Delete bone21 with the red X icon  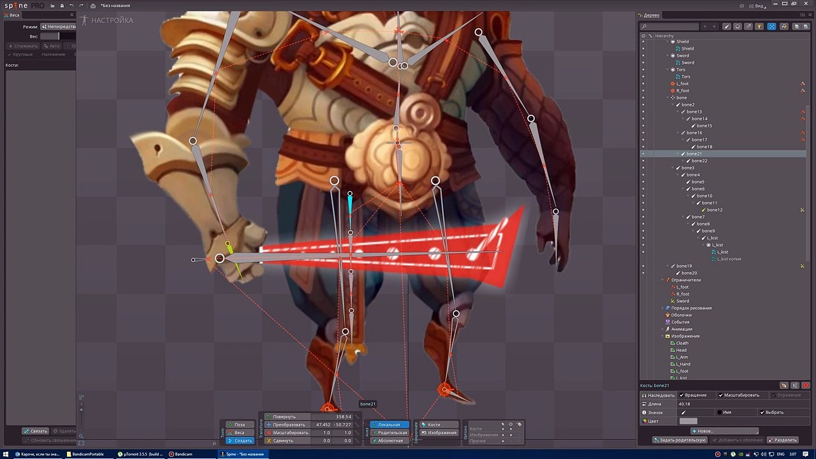(806, 386)
